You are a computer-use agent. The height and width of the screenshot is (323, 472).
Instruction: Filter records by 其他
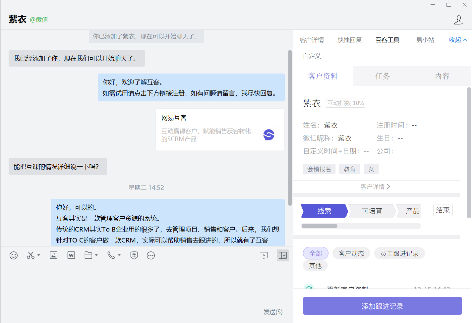[315, 266]
